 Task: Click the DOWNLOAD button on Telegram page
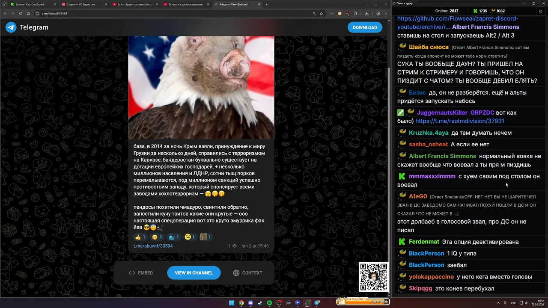click(365, 27)
